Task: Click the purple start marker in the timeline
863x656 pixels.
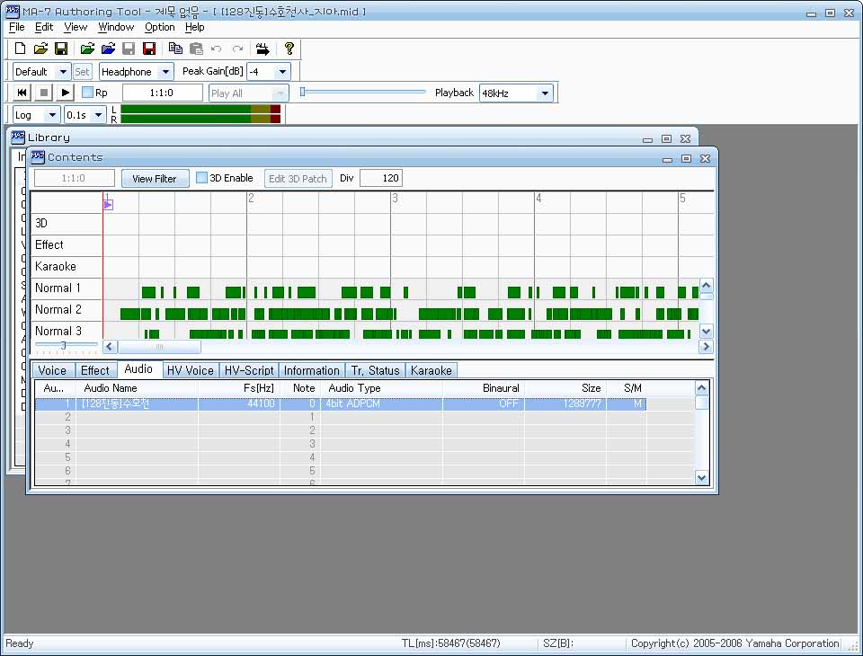Action: coord(108,205)
